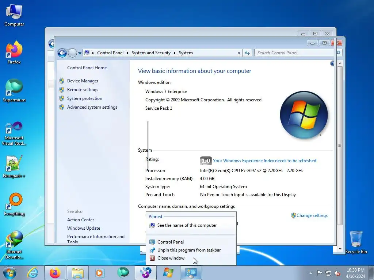Open Control Panel Home
Viewport: 374px width, 280px height.
pyautogui.click(x=87, y=68)
